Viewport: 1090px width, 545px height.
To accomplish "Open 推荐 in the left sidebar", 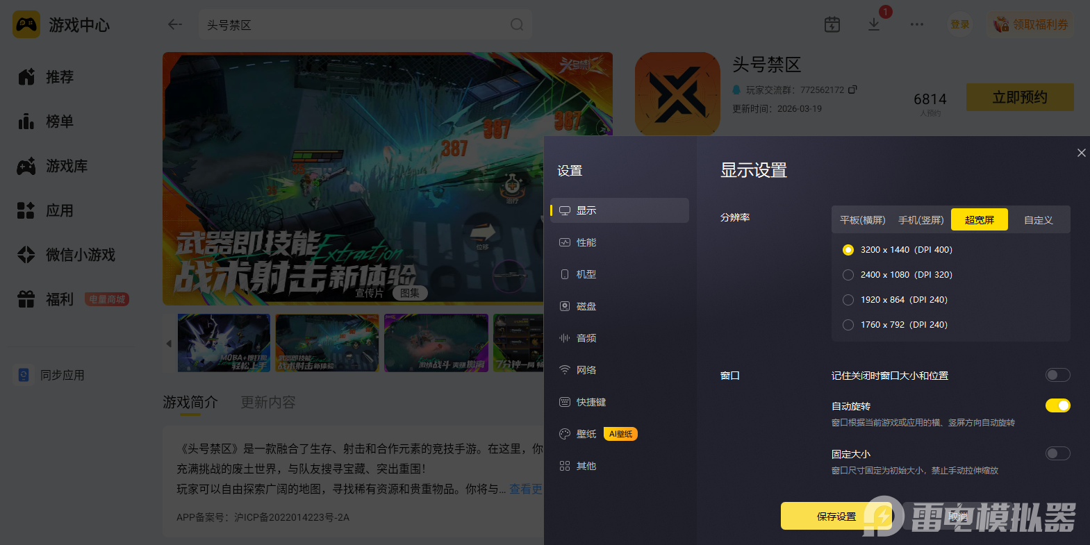I will [46, 77].
